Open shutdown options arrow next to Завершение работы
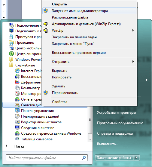 point(136,158)
